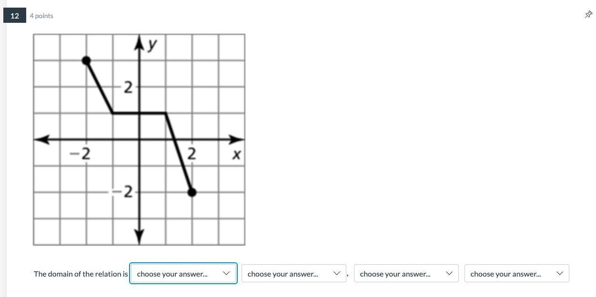
Task: Click the downward arrowhead of the y-axis
Action: click(x=139, y=236)
